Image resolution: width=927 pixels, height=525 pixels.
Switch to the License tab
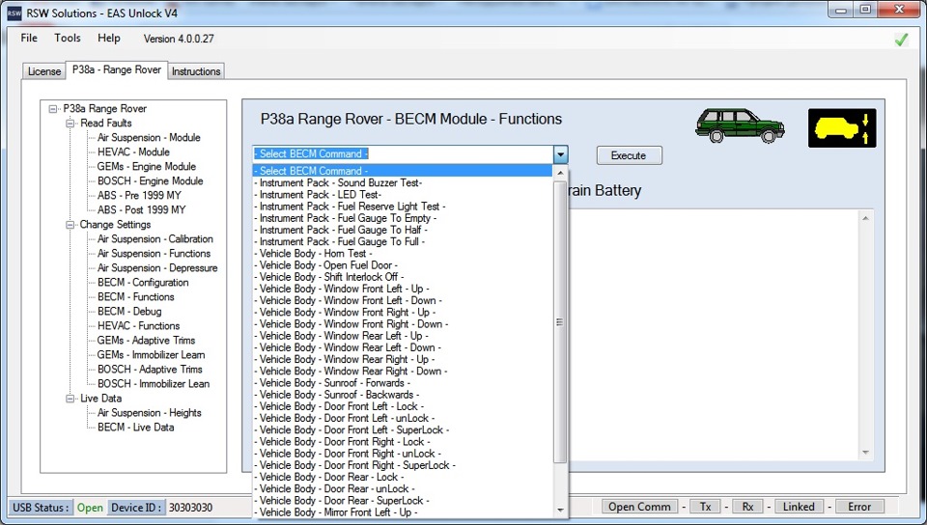click(44, 70)
